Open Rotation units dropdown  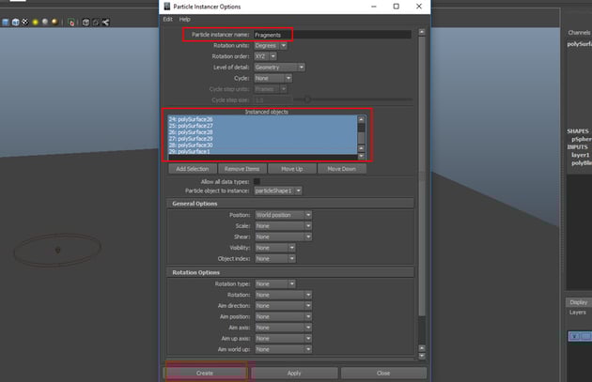[x=271, y=46]
